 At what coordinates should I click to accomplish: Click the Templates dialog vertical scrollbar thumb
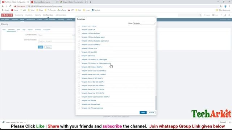pos(156,103)
